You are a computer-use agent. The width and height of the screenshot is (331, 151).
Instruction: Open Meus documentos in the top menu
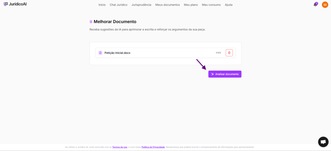coord(167,5)
